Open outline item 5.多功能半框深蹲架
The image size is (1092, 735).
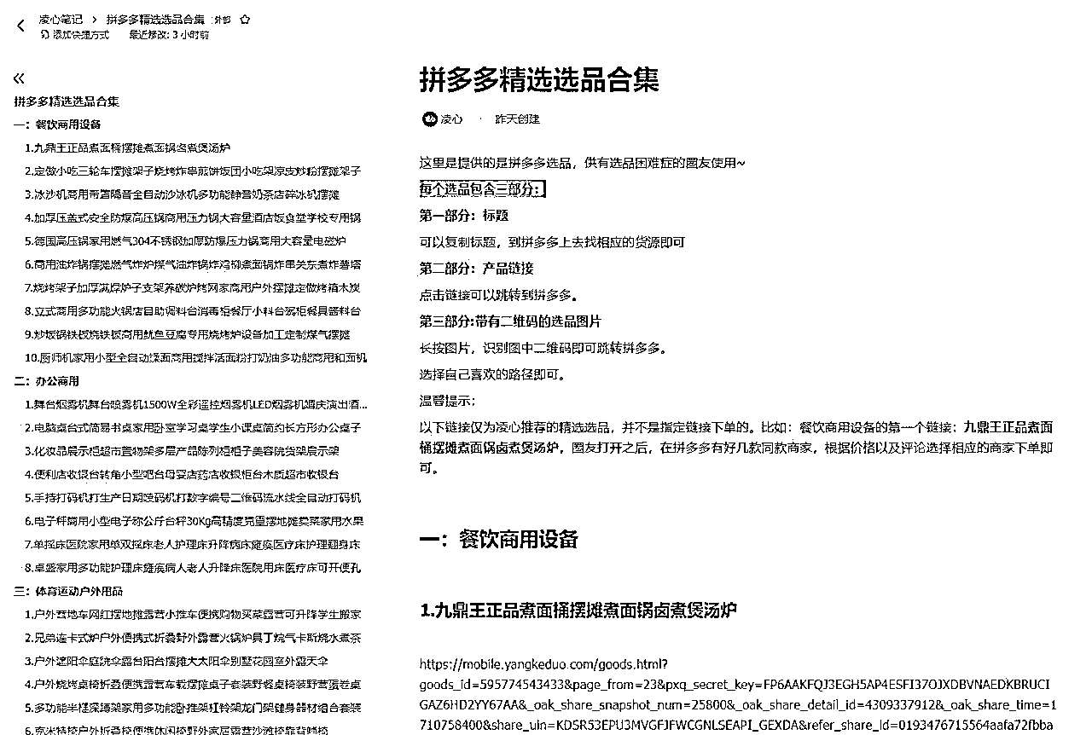click(193, 708)
